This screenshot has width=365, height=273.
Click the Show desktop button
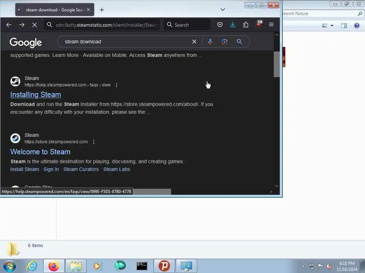click(x=363, y=266)
